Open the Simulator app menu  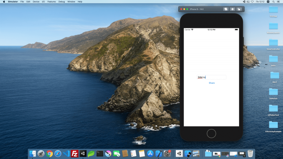pos(13,2)
